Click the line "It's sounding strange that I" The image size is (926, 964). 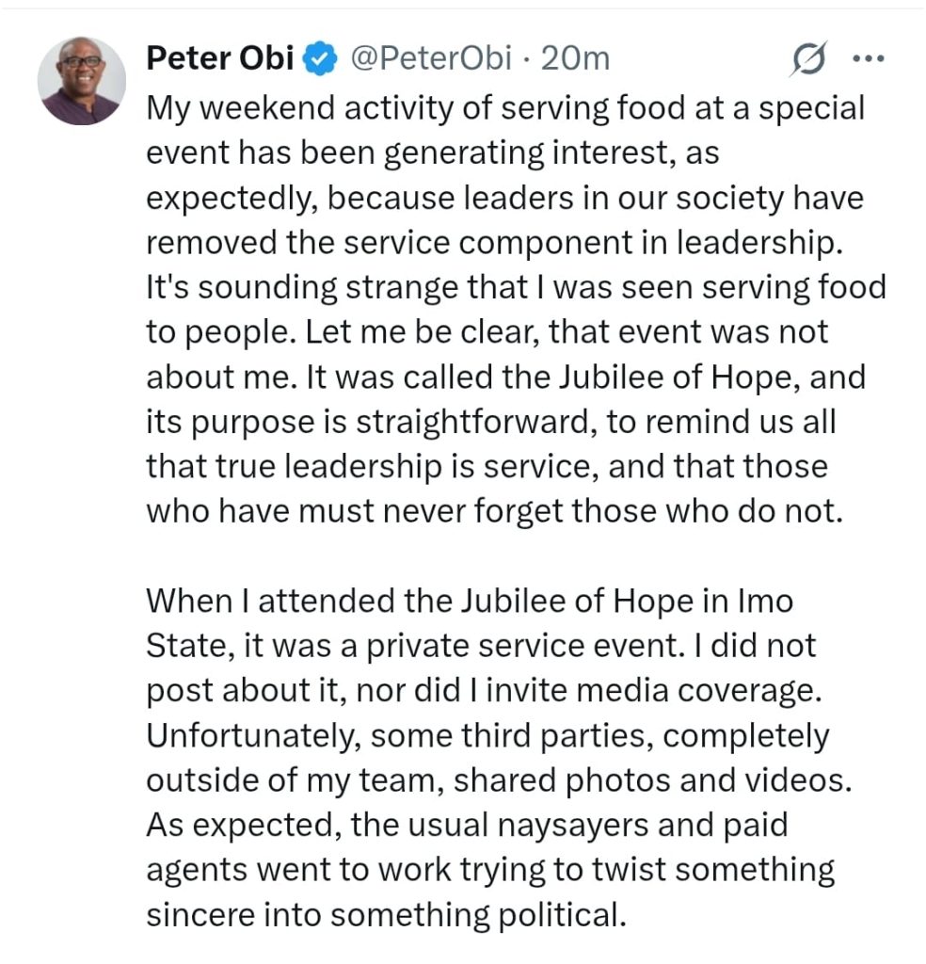(516, 287)
